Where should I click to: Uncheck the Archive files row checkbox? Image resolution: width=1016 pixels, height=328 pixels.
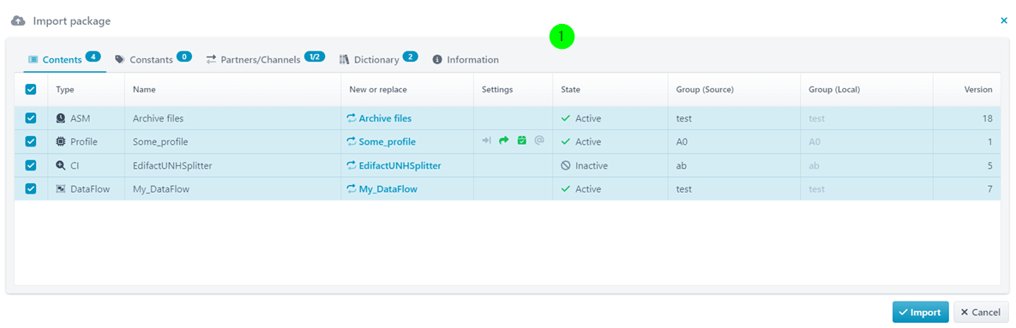click(x=31, y=118)
